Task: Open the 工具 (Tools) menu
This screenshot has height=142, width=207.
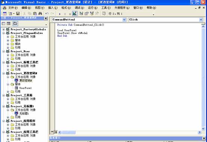Action: click(x=106, y=8)
